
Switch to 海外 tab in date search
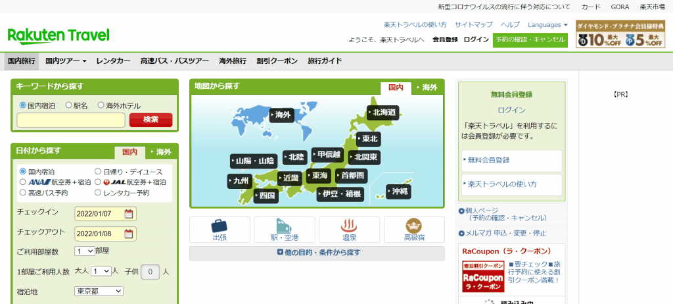pyautogui.click(x=162, y=152)
